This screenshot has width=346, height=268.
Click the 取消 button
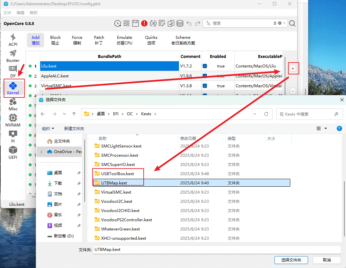coord(327,260)
